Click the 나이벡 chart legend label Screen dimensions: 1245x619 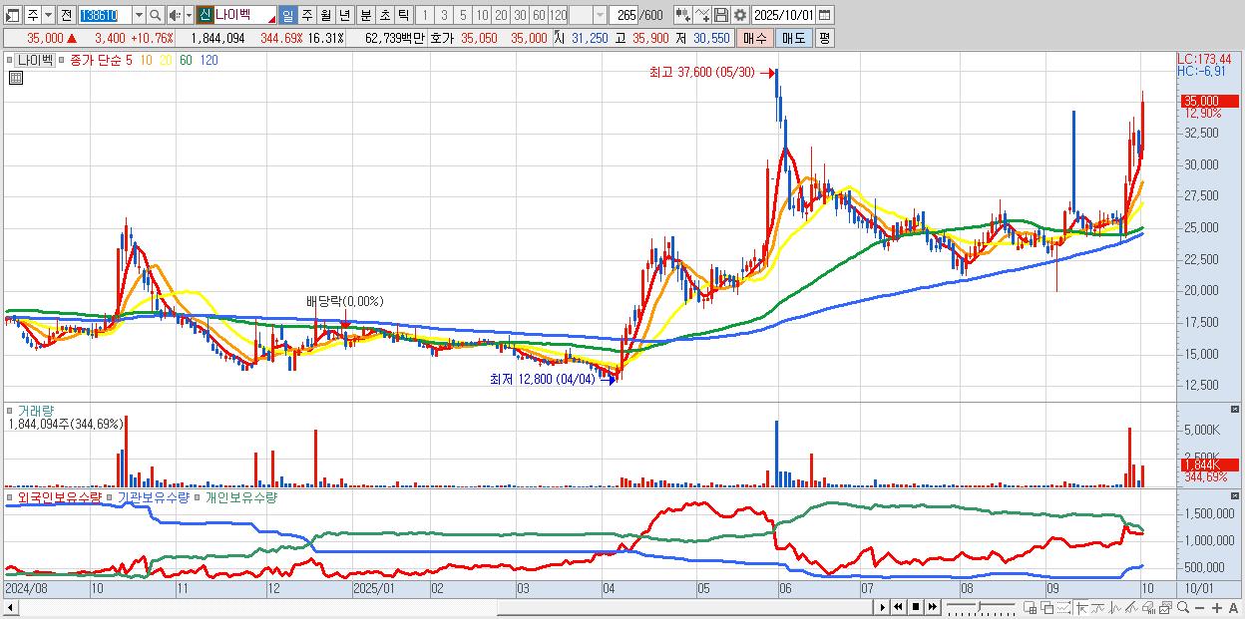[34, 60]
